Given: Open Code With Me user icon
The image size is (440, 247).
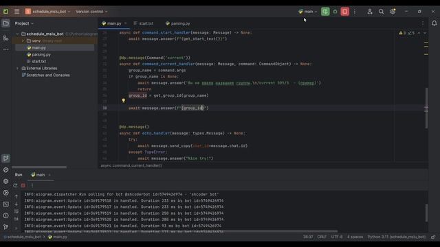Looking at the screenshot, I should 370,12.
